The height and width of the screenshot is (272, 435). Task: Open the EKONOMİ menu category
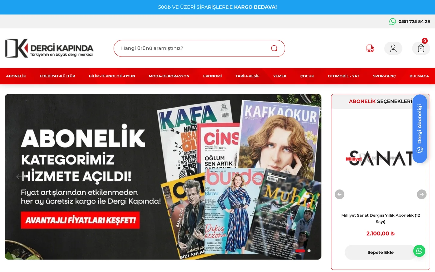[x=212, y=76]
